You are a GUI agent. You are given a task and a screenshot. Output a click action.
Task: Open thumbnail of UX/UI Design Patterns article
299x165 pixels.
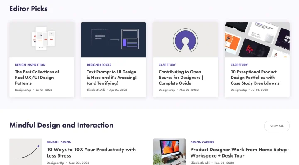(x=42, y=40)
